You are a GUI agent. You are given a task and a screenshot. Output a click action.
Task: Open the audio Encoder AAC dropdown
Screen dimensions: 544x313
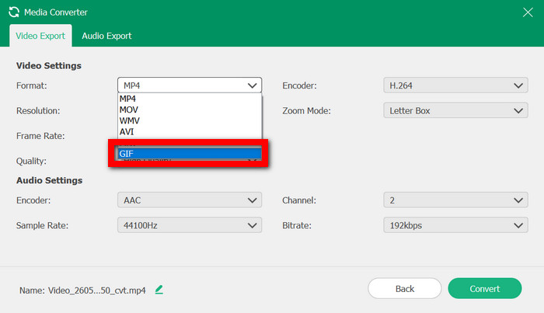click(190, 200)
